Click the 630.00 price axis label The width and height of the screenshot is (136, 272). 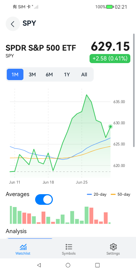(x=119, y=123)
